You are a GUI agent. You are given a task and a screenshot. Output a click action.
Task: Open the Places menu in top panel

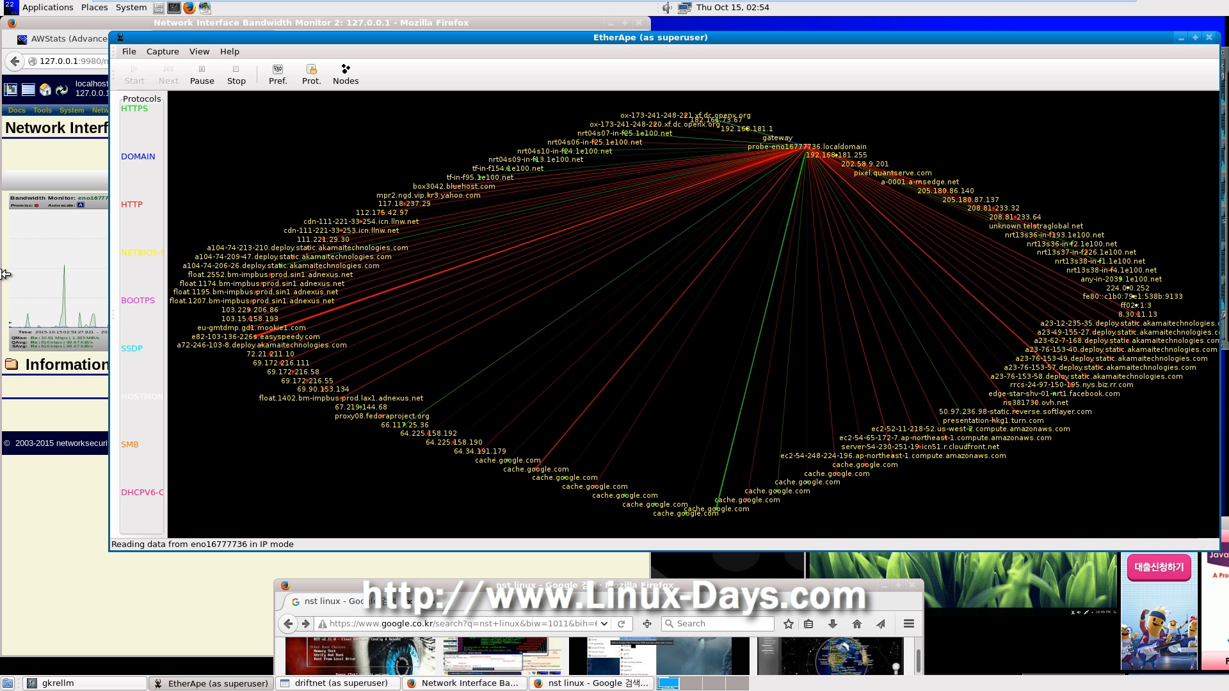click(x=94, y=7)
